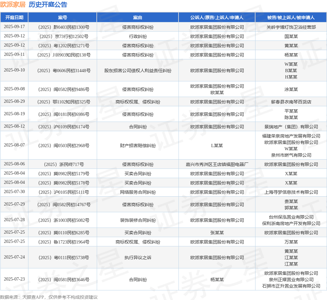Click case number (2025)闽0582民初14767号
The image size is (327, 300).
pyautogui.click(x=63, y=205)
